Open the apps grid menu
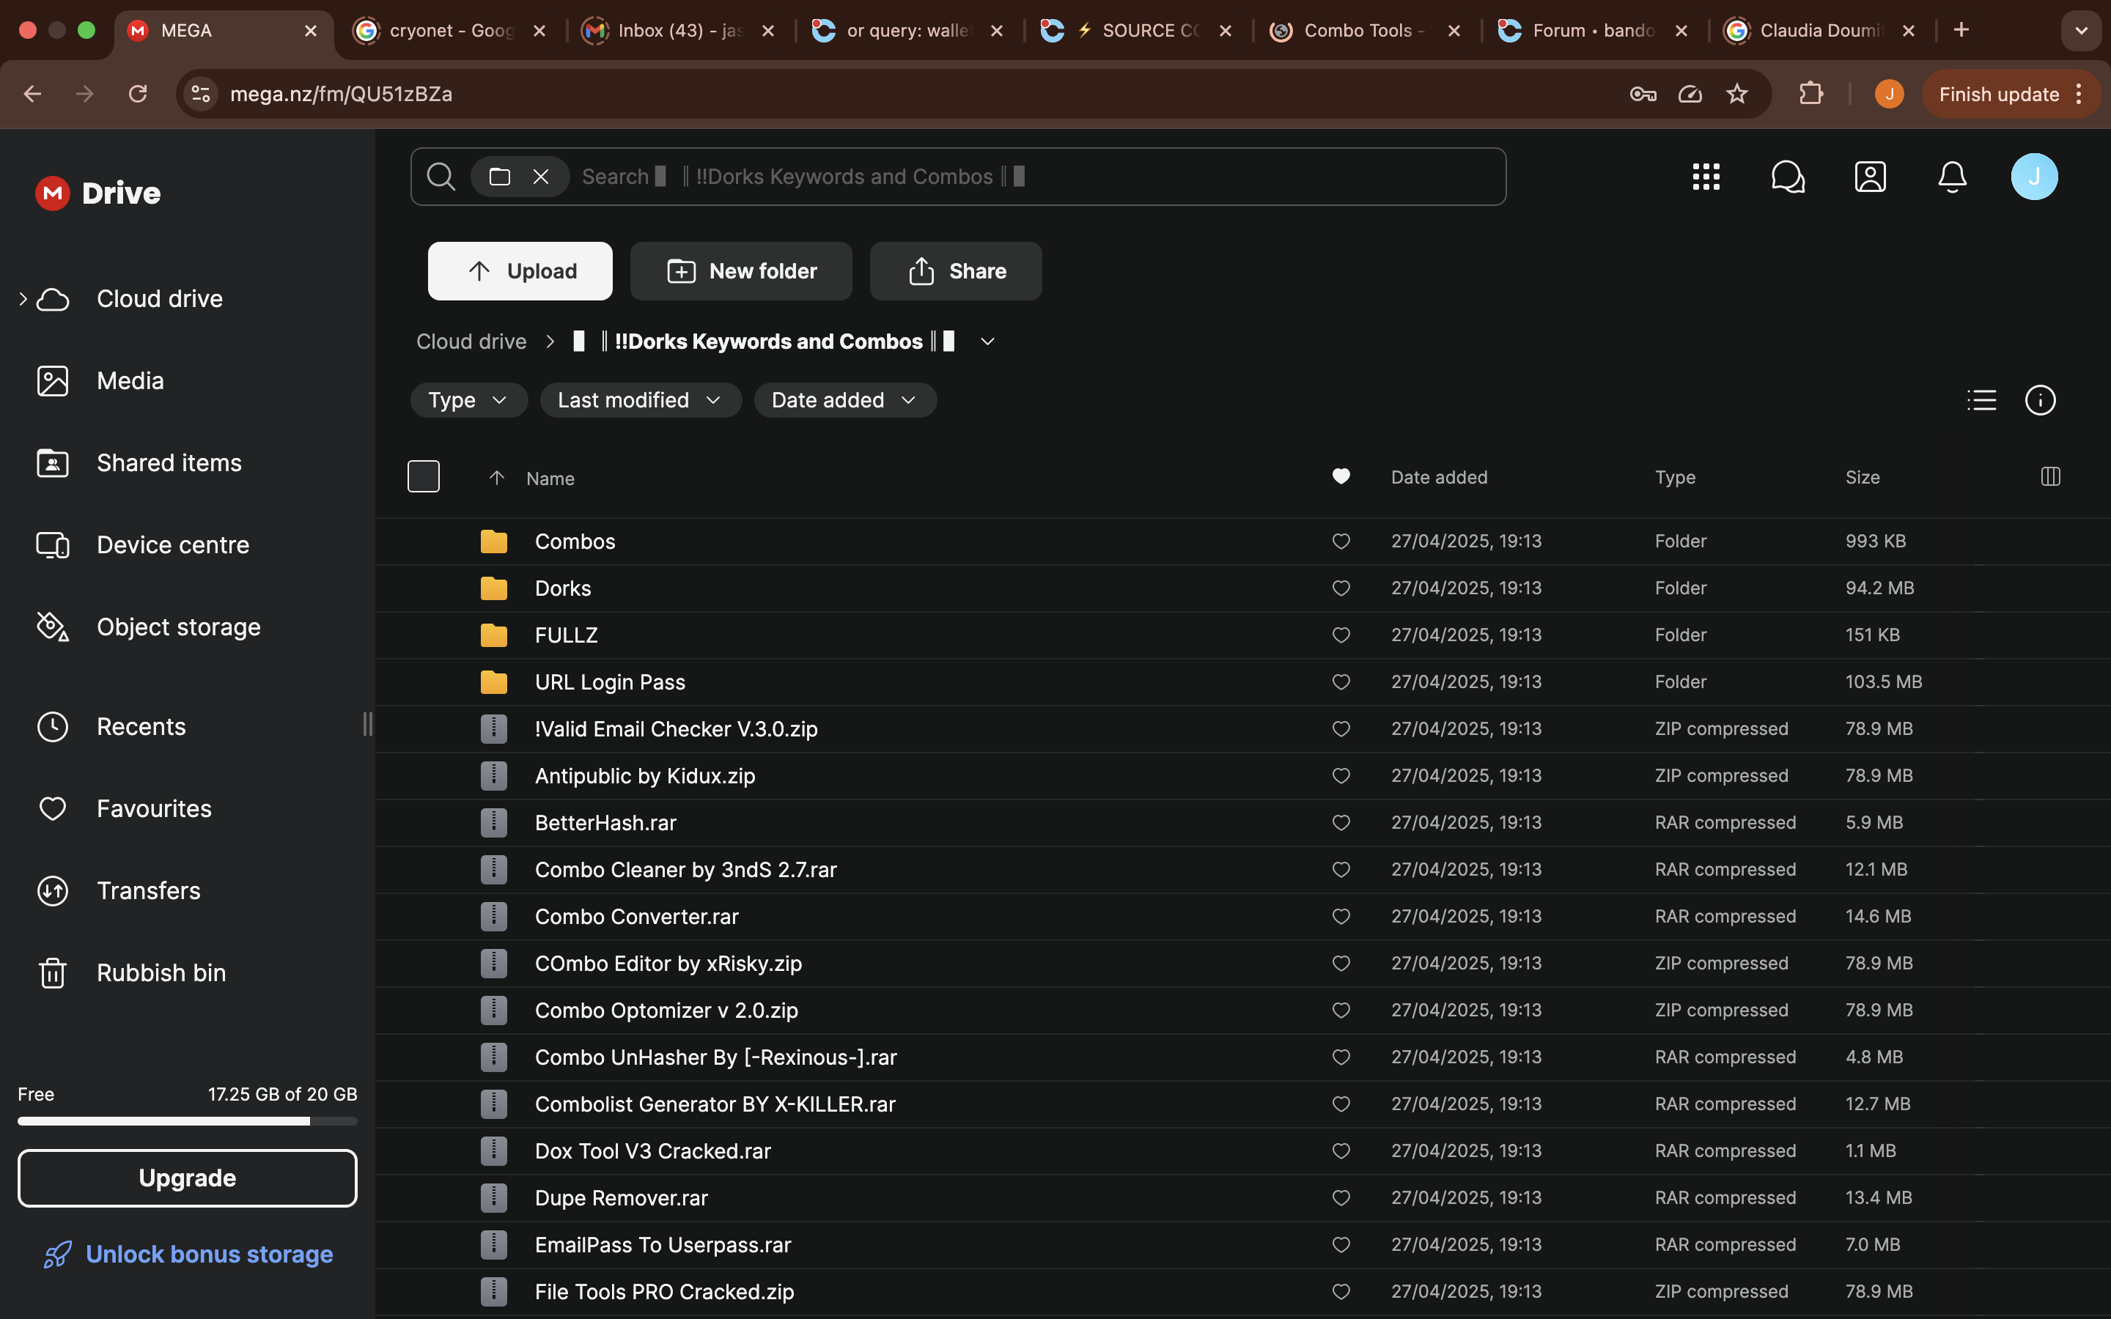The image size is (2111, 1319). [x=1706, y=177]
